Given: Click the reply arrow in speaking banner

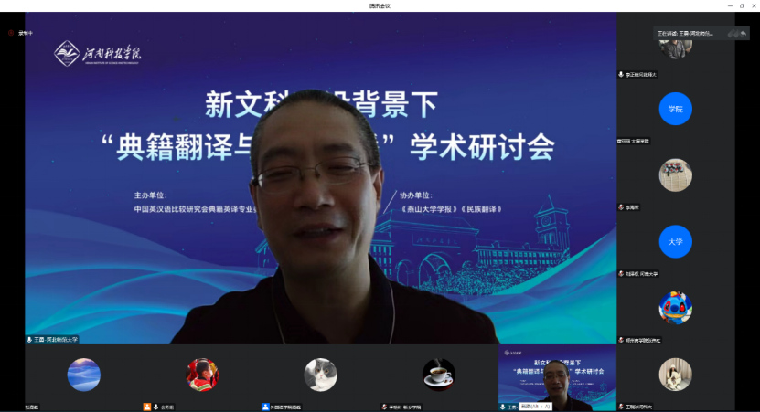Looking at the screenshot, I should tap(744, 33).
